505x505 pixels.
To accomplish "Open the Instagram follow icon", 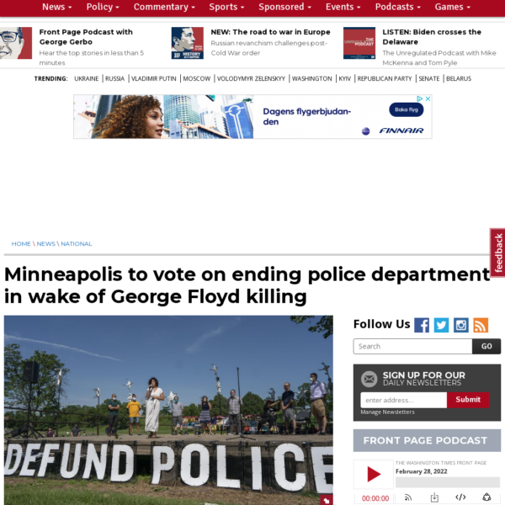I will point(461,325).
